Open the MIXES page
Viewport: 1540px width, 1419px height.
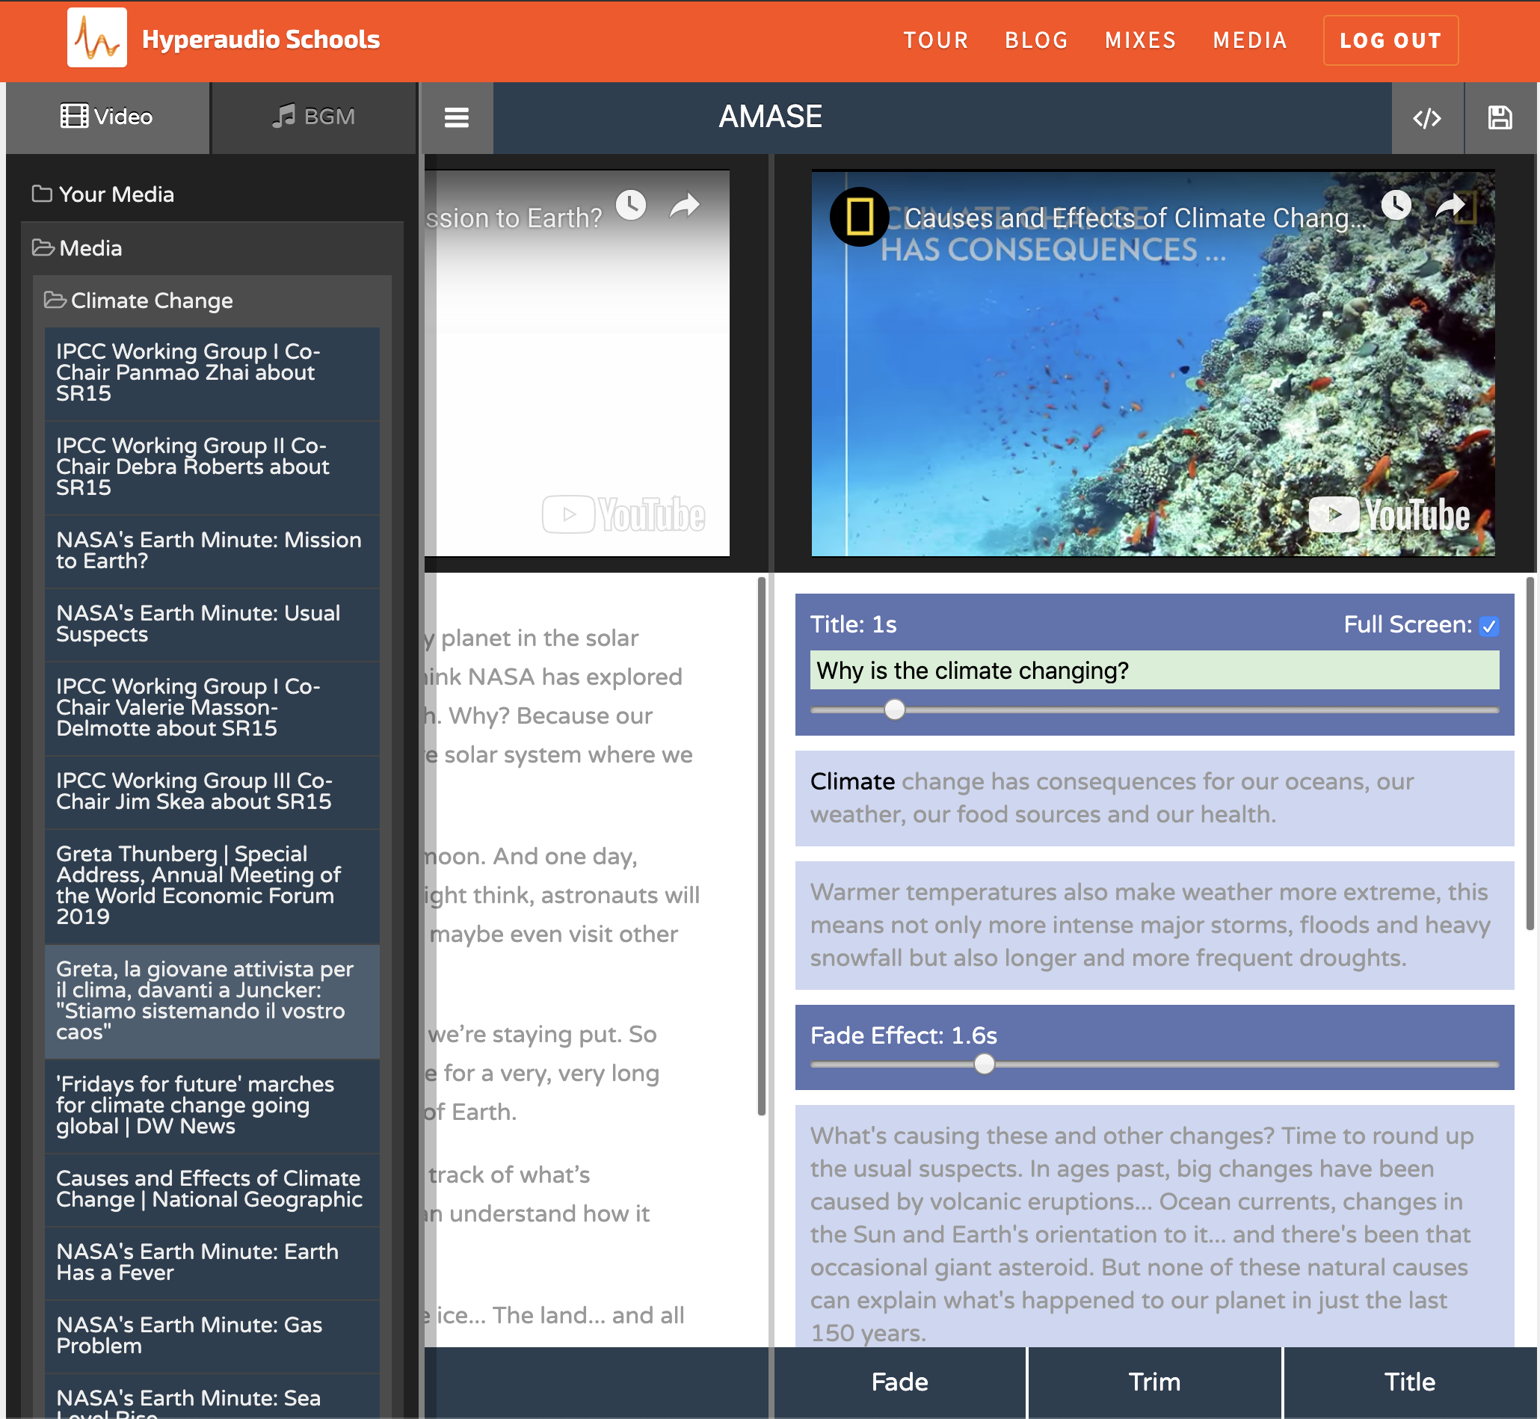point(1140,40)
